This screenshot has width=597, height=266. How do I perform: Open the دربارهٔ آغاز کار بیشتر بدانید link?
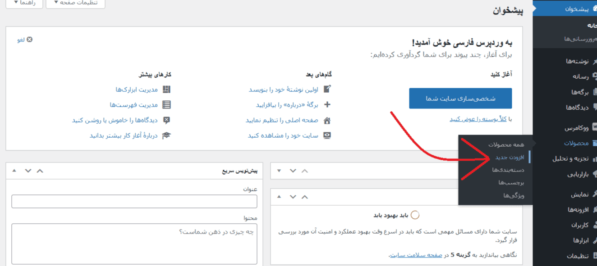[124, 135]
